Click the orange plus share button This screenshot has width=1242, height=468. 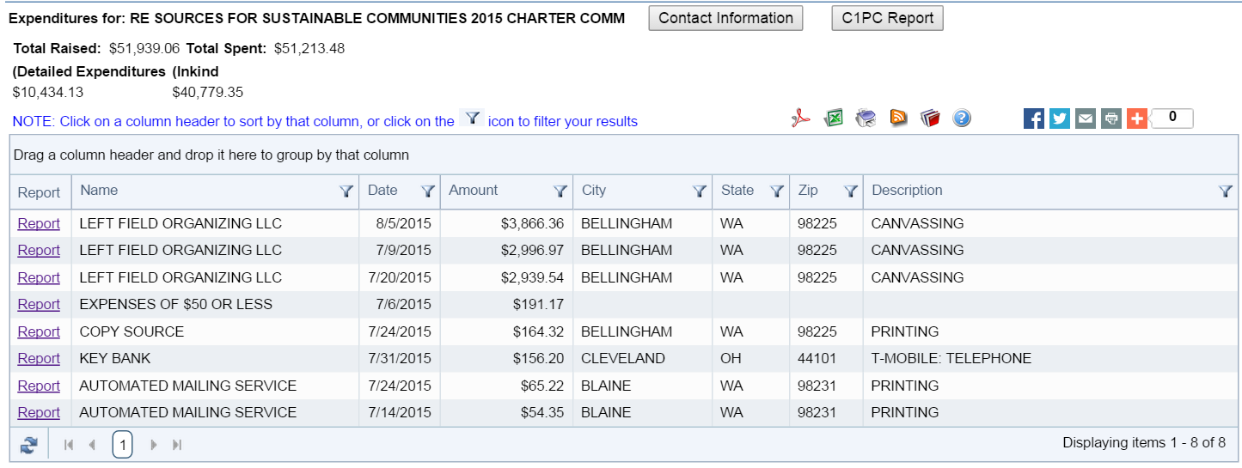[x=1137, y=119]
